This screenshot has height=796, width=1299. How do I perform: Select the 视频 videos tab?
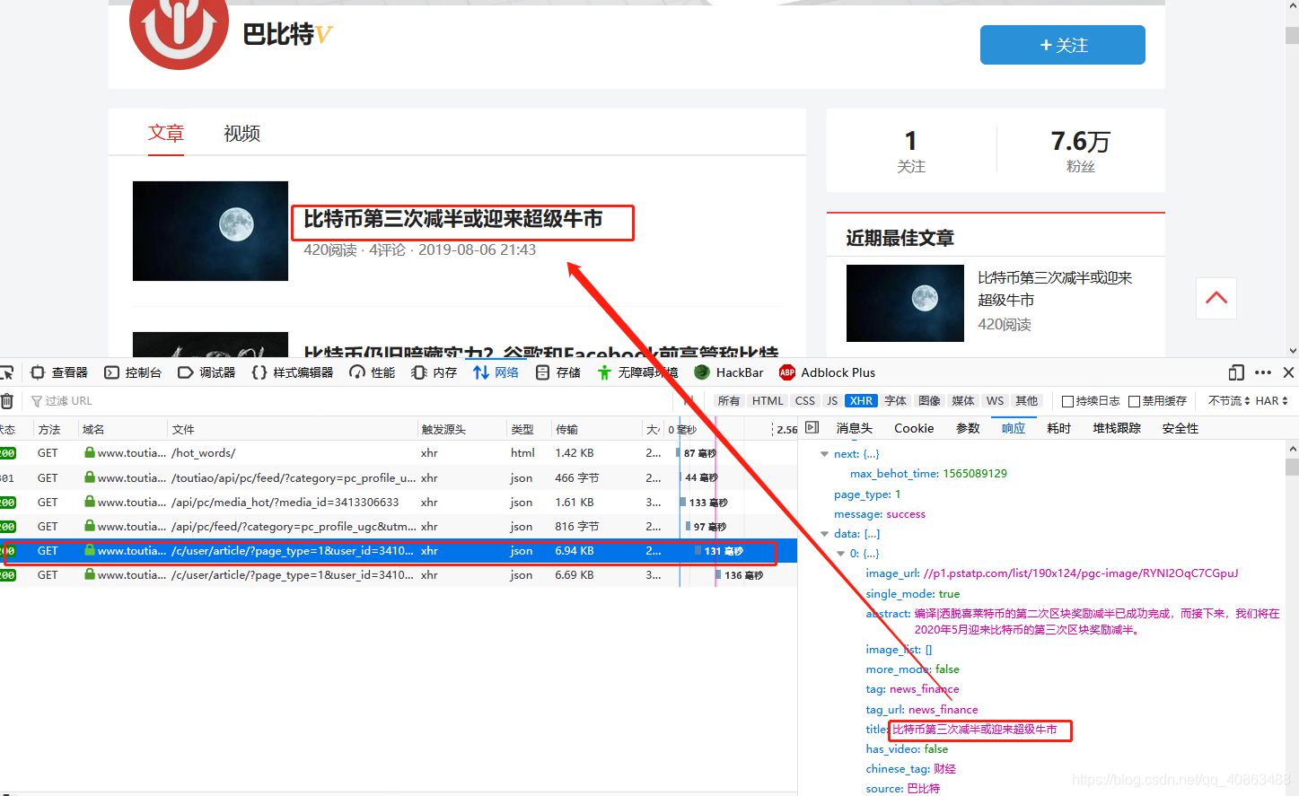point(241,133)
